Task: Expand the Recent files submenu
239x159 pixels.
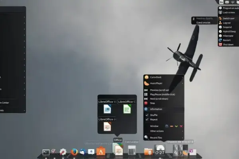Action: (x=164, y=138)
